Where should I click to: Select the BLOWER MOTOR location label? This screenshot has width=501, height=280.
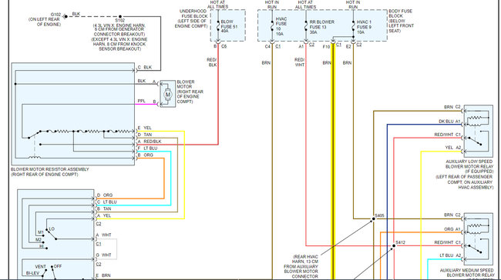tap(190, 92)
